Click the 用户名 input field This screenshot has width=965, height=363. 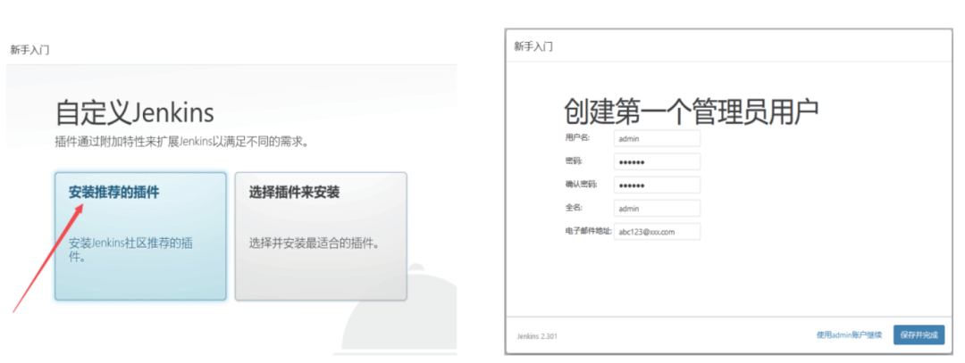(657, 138)
